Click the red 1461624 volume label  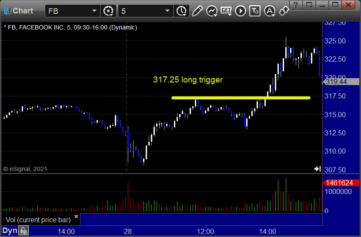[x=341, y=183]
